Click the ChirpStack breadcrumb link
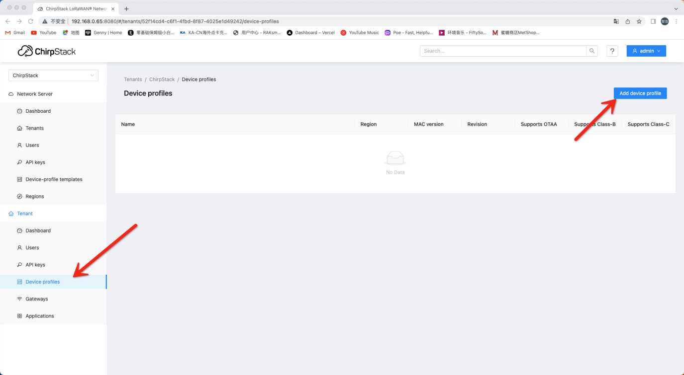Image resolution: width=684 pixels, height=375 pixels. pyautogui.click(x=162, y=79)
